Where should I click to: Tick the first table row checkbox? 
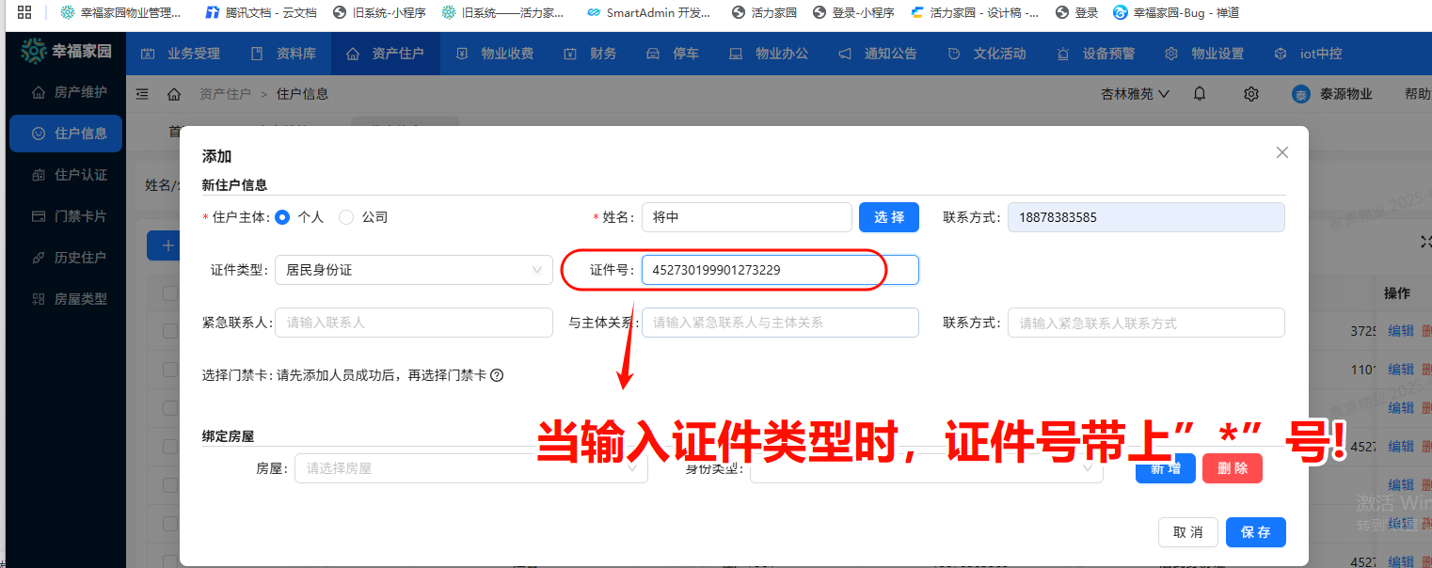(169, 331)
